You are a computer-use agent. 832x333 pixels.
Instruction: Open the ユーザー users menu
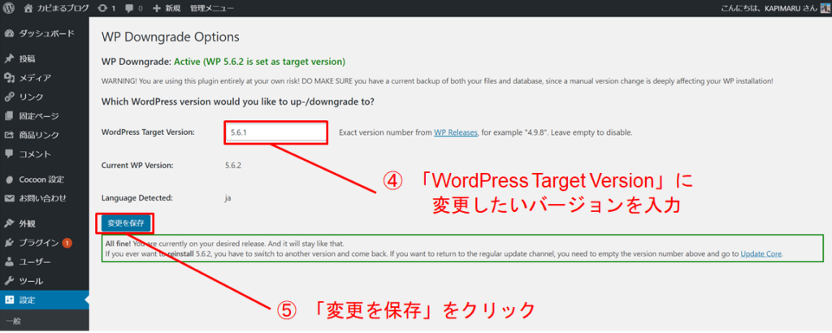click(x=35, y=262)
